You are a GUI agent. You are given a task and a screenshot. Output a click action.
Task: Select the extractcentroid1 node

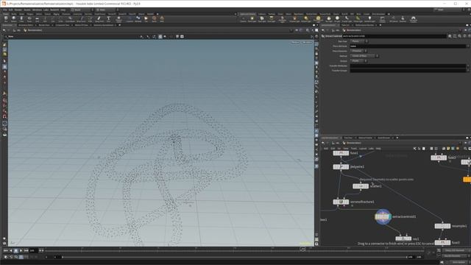pos(383,216)
